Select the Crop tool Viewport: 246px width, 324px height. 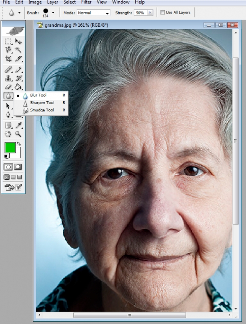coord(8,59)
